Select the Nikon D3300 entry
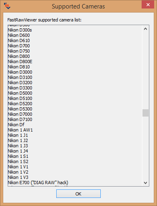The image size is (157, 206). pyautogui.click(x=20, y=88)
